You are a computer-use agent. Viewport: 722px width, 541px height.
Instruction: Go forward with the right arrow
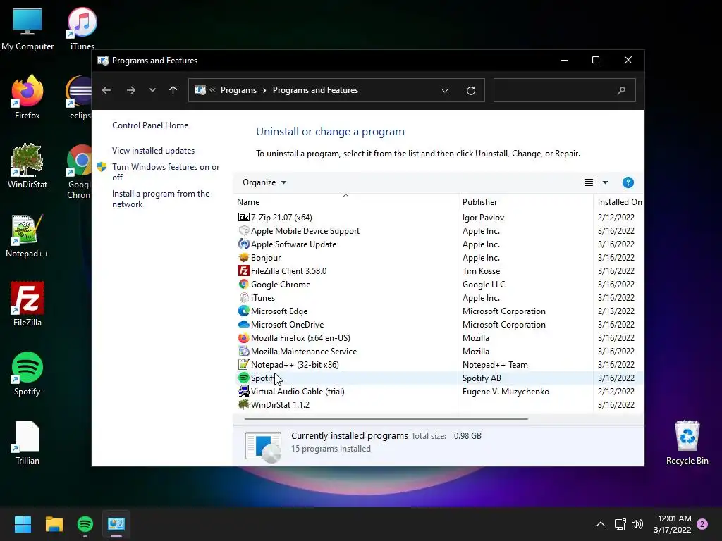click(130, 90)
